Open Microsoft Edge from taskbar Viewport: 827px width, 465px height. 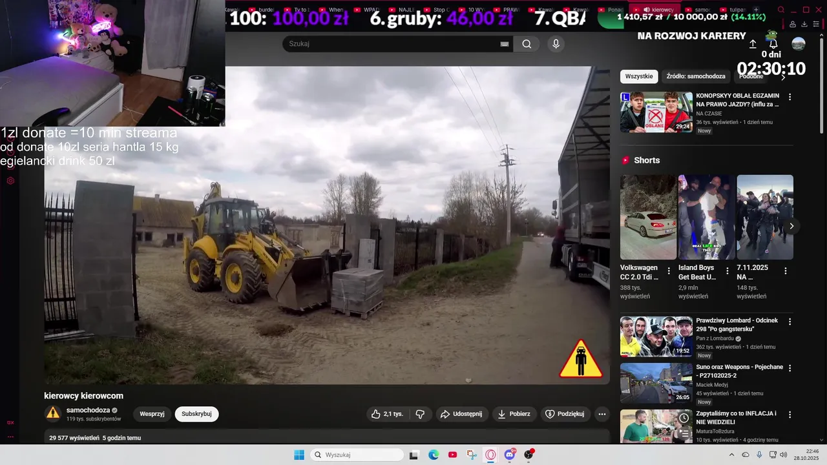(434, 455)
